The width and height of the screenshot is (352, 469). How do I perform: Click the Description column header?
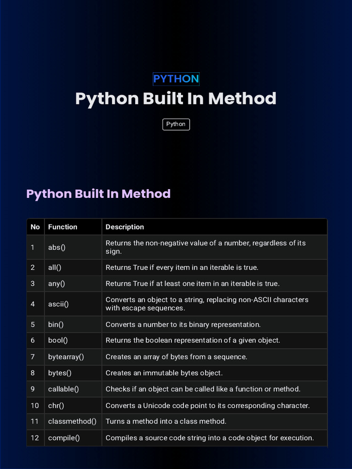[x=125, y=227]
